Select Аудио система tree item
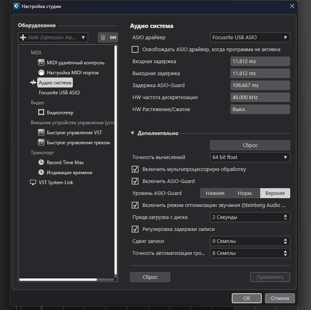This screenshot has width=311, height=310. point(55,83)
